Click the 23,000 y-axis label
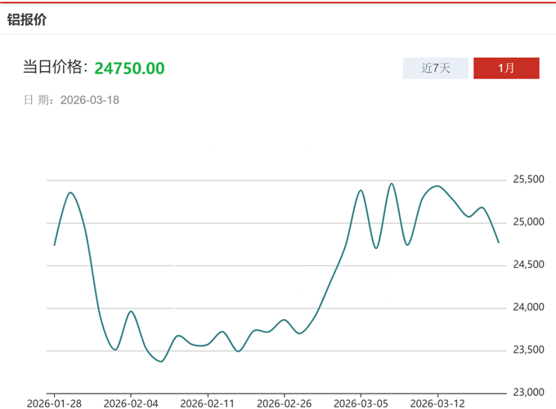Screen dimensions: 556x409 [x=528, y=393]
